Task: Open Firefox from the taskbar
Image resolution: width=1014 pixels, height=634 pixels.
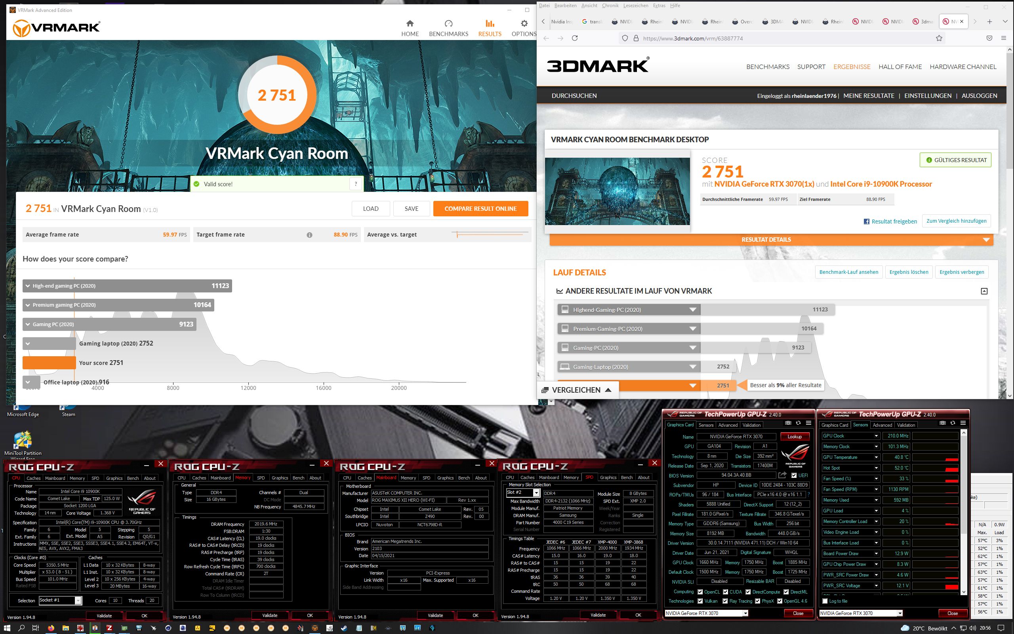Action: point(51,628)
